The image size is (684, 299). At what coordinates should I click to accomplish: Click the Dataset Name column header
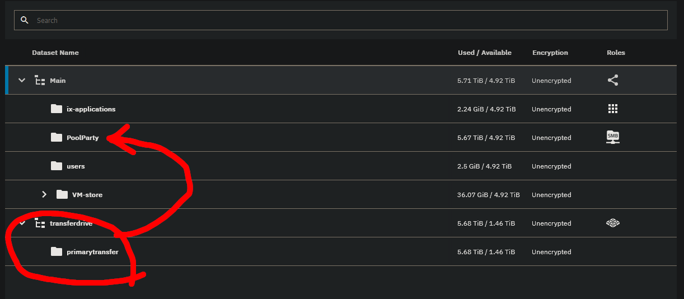(x=55, y=53)
